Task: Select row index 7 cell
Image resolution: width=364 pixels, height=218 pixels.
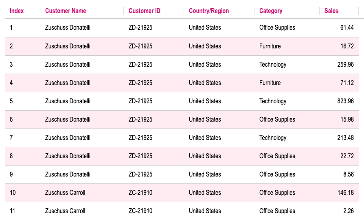Action: click(11, 138)
